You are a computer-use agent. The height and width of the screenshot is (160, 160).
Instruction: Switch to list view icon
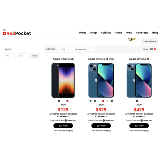pos(155,49)
